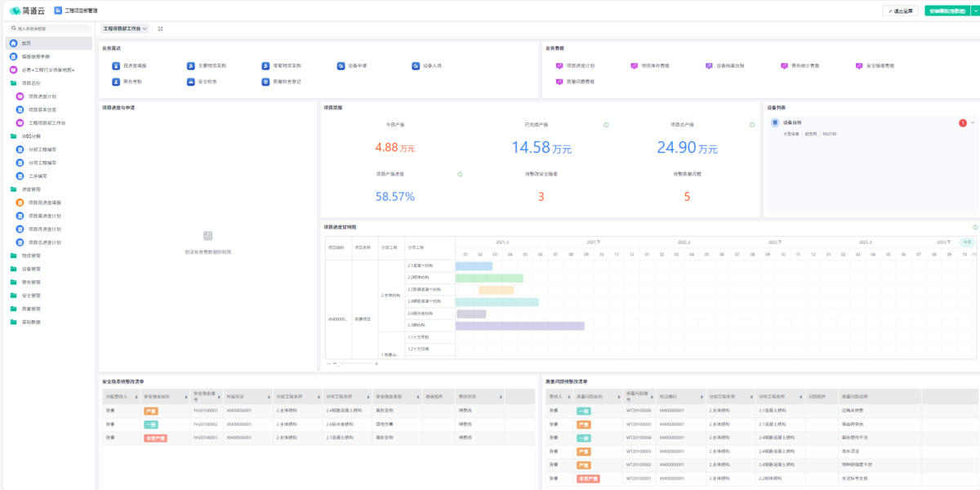Click the Gantt chart zoom slider
Screen dimensions: 980x490
350,363
